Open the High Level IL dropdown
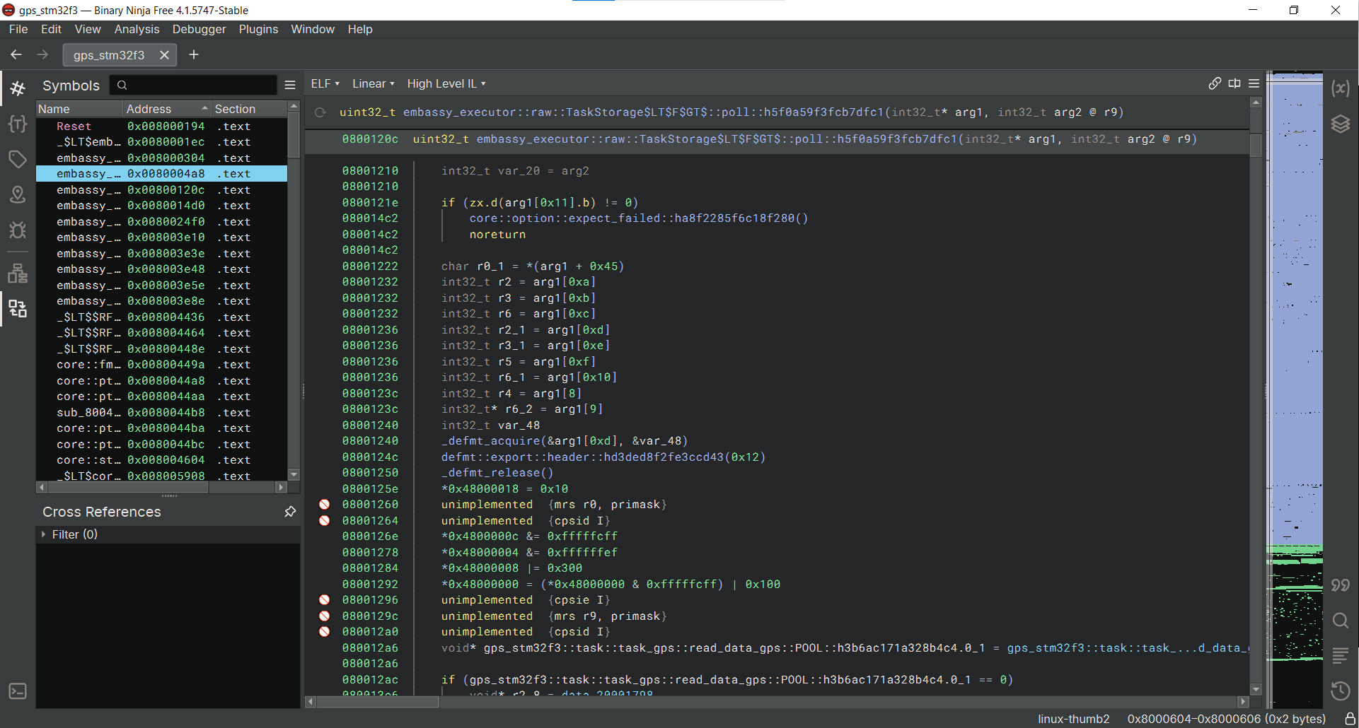The height and width of the screenshot is (728, 1359). click(x=446, y=83)
